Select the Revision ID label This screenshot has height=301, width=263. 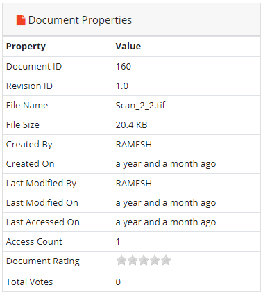[x=29, y=86]
